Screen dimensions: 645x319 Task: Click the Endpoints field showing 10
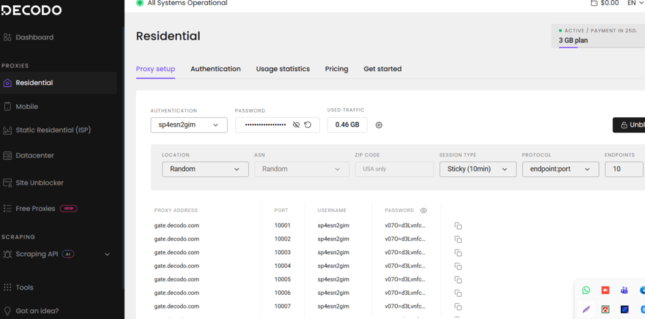pos(624,169)
